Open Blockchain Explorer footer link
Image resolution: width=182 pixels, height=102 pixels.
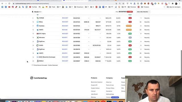97,82
